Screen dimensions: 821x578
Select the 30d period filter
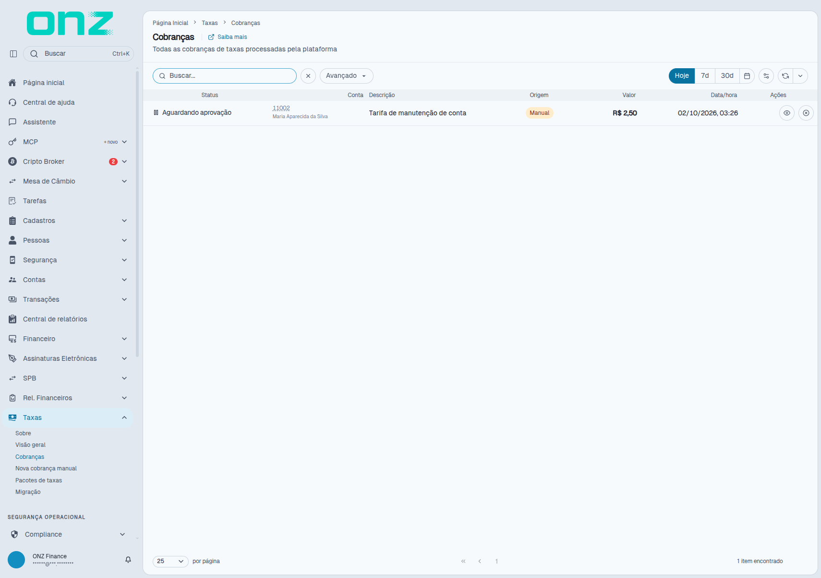coord(727,76)
